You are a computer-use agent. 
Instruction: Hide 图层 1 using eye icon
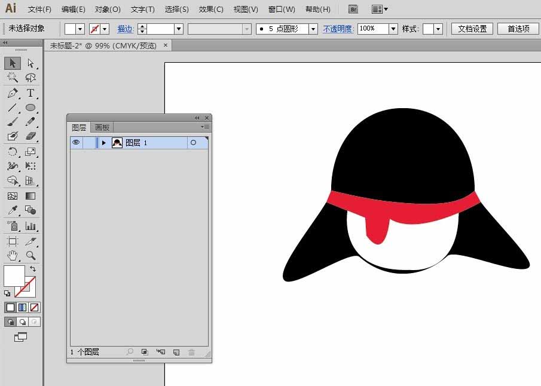coord(76,142)
